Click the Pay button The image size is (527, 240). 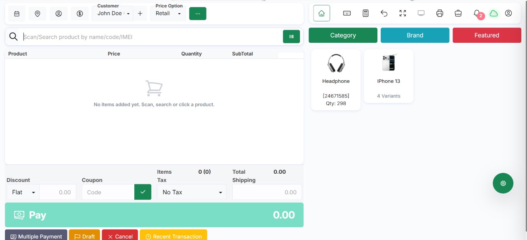click(154, 215)
